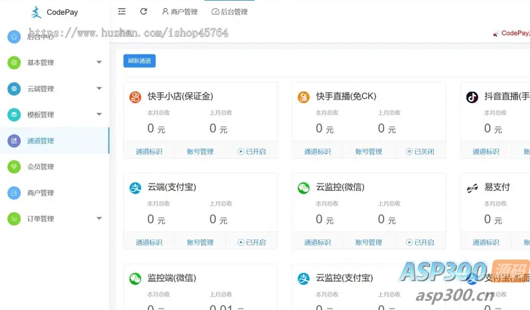The width and height of the screenshot is (530, 310).
Task: Click the 监控端(微信) WeChat icon
Action: point(135,278)
